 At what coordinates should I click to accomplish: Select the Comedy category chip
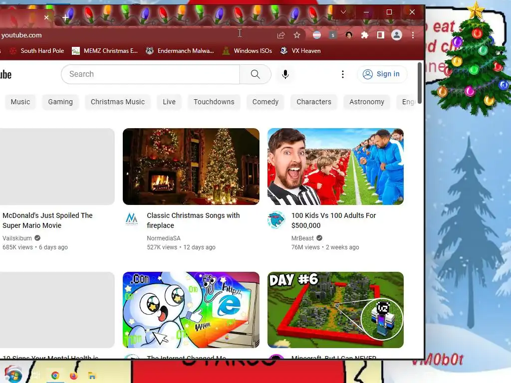click(x=265, y=102)
